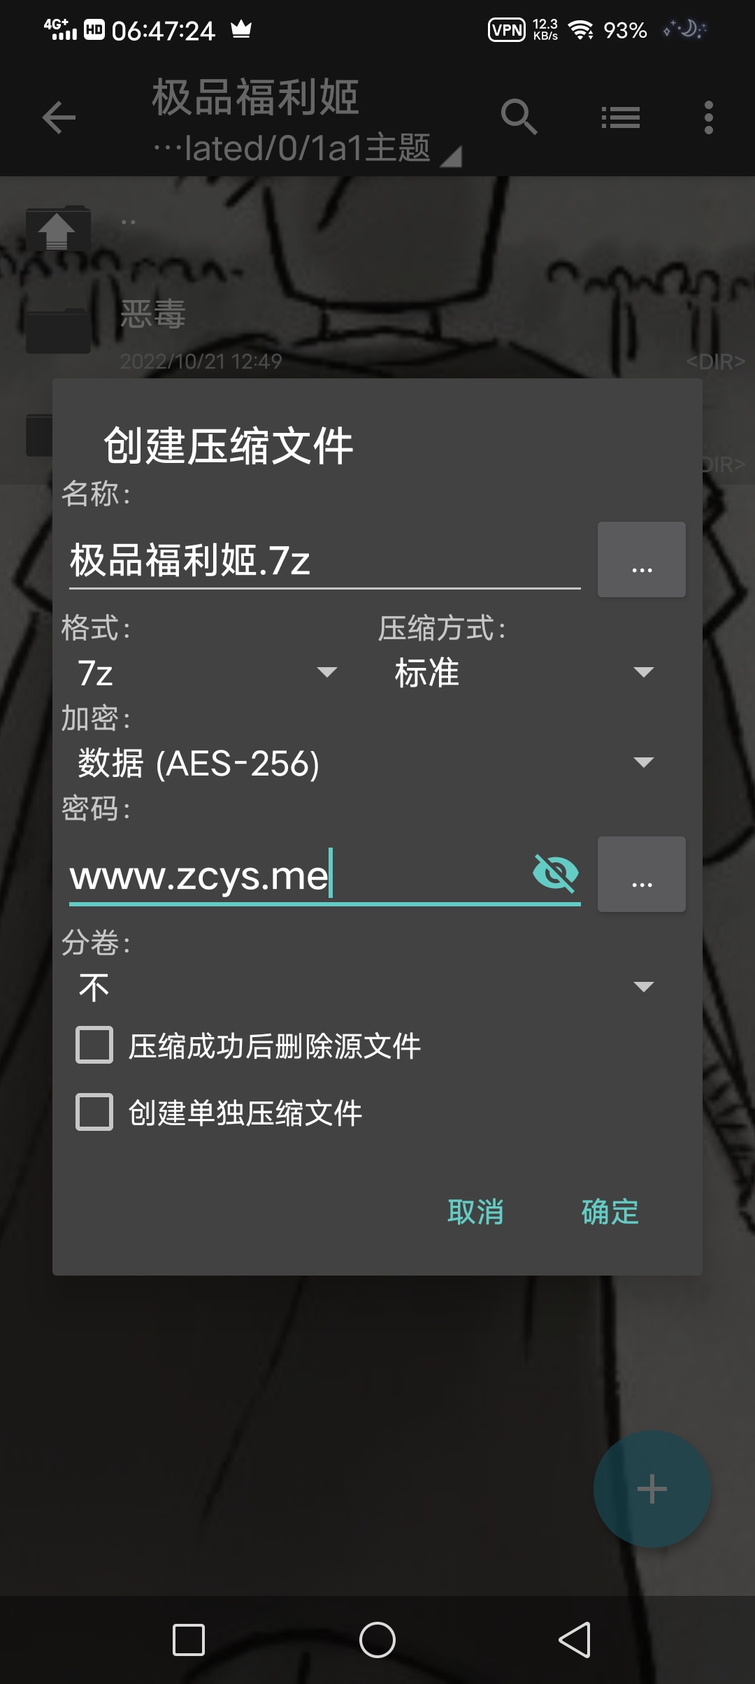The width and height of the screenshot is (755, 1684).
Task: Tap the recent apps square button
Action: pos(189,1639)
